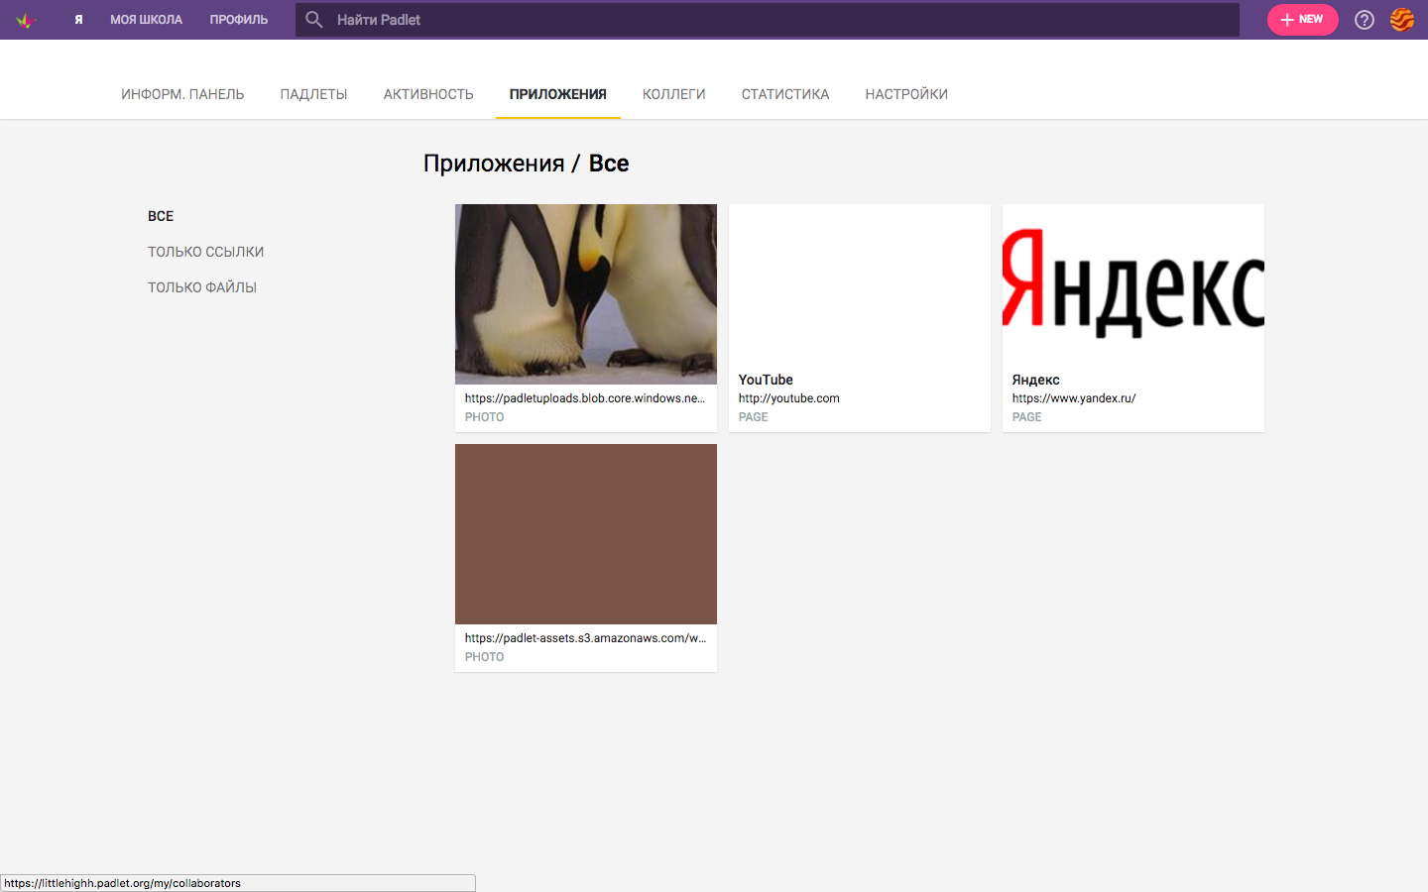
Task: Click the penguin photo thumbnail
Action: pyautogui.click(x=585, y=293)
